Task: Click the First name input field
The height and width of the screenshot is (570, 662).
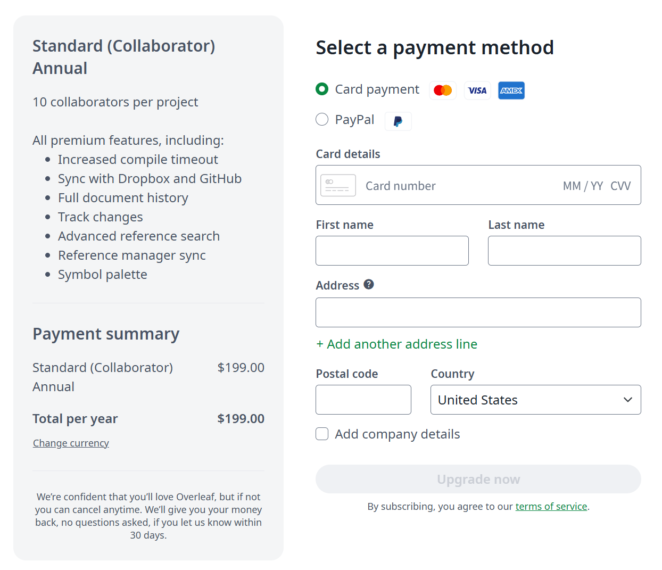Action: click(392, 251)
